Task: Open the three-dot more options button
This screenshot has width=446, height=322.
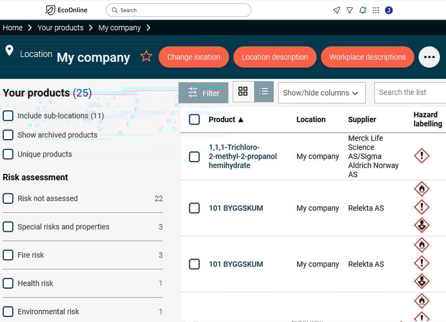Action: point(429,57)
